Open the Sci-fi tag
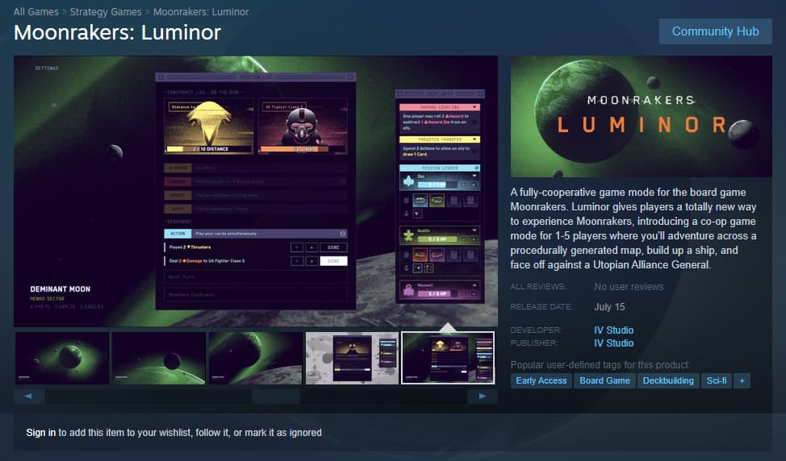 click(x=717, y=381)
